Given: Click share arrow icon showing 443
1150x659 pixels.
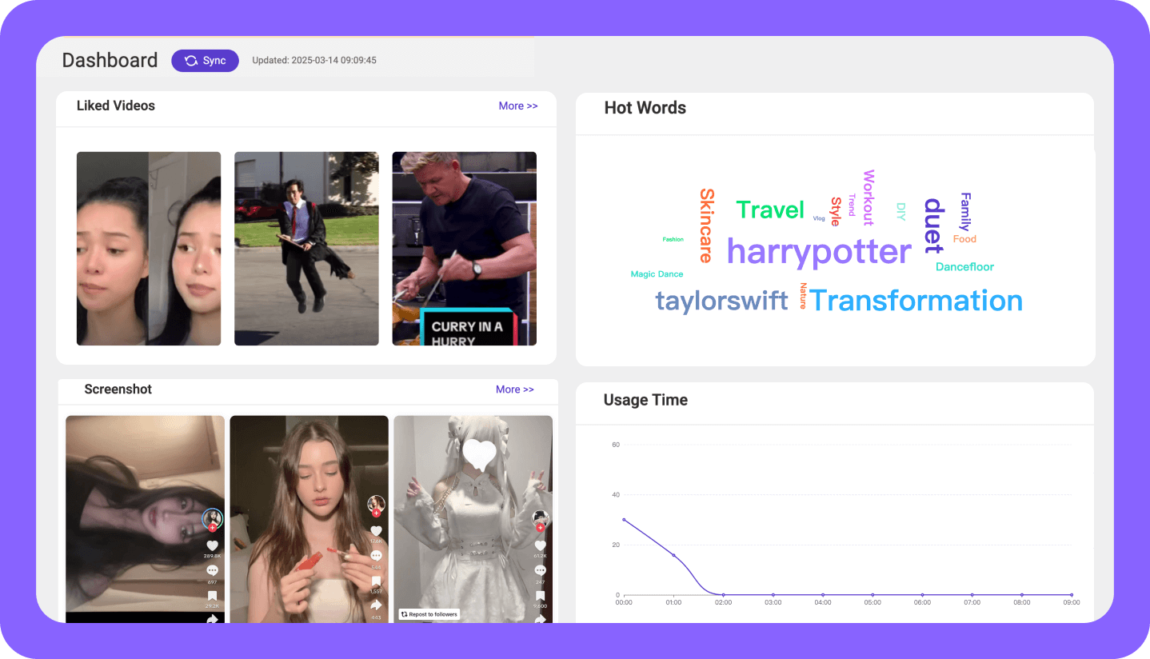Looking at the screenshot, I should 376,606.
